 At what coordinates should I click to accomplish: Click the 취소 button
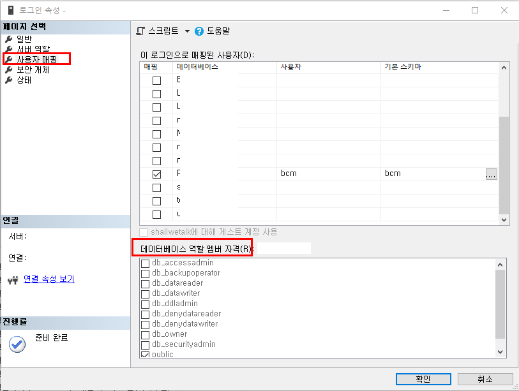[x=485, y=379]
